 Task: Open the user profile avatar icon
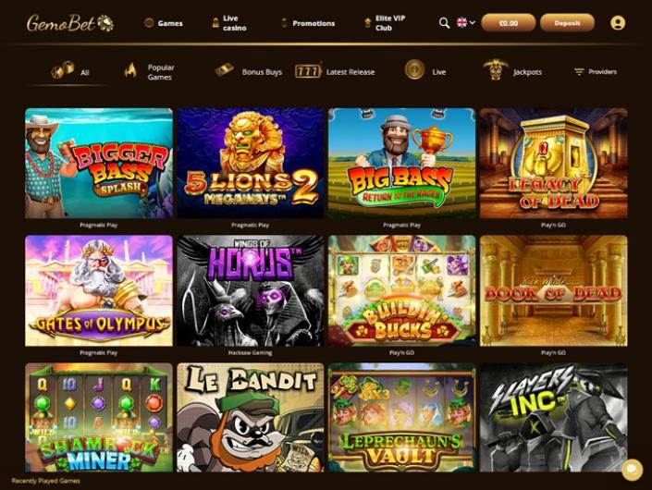tap(618, 23)
